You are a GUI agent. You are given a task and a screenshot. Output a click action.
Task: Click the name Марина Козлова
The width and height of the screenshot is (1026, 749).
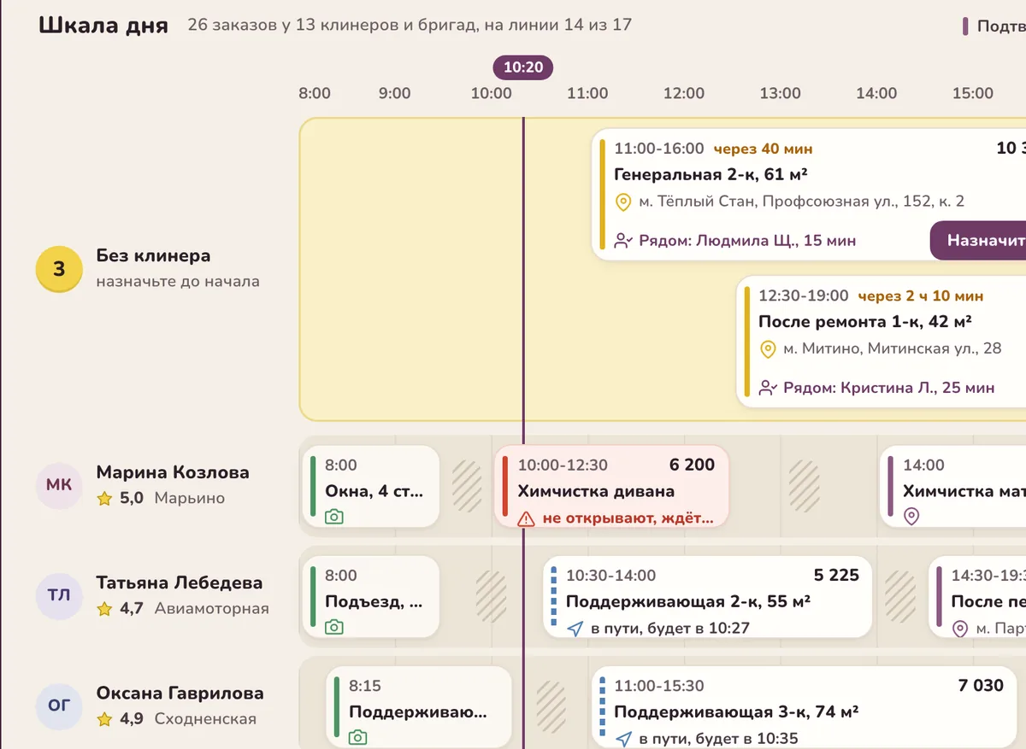(x=173, y=472)
